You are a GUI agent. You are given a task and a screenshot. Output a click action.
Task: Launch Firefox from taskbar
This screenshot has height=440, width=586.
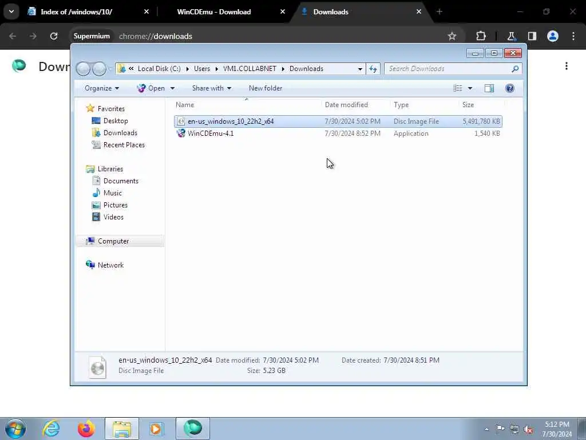tap(86, 429)
